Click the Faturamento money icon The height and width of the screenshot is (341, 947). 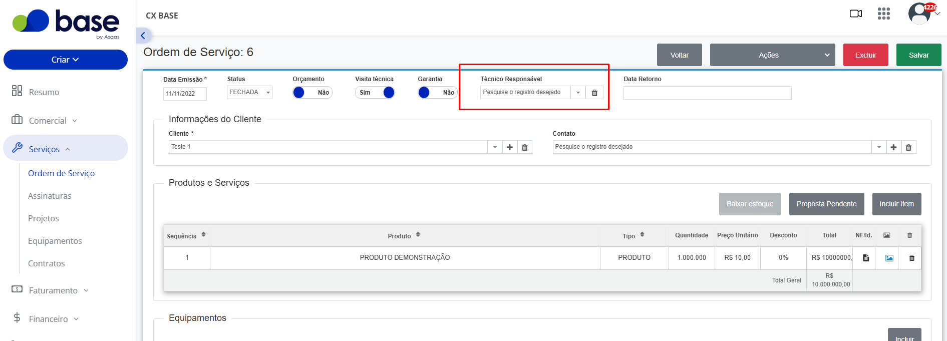coord(17,289)
